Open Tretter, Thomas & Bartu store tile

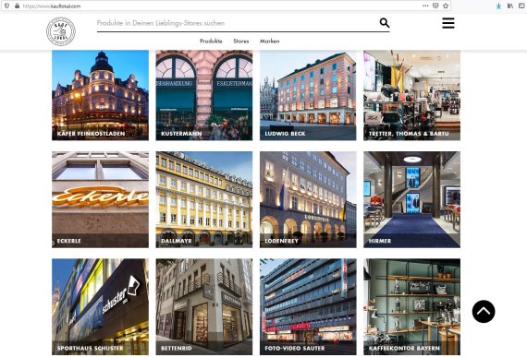(x=411, y=95)
